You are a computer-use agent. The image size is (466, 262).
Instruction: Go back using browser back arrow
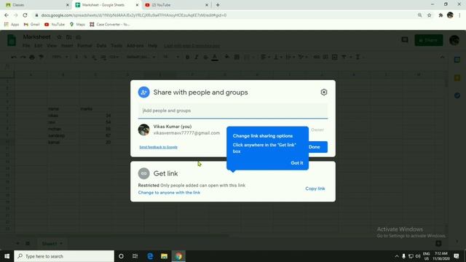7,15
